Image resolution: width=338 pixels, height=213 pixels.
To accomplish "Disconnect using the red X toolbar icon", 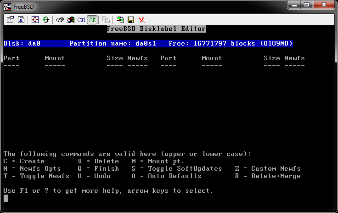I will click(x=141, y=20).
